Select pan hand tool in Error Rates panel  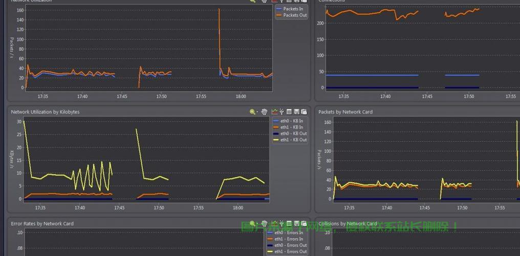[264, 224]
